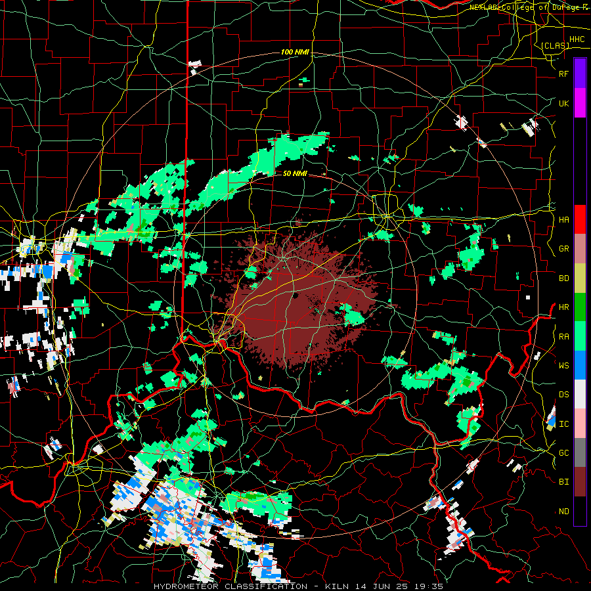The height and width of the screenshot is (591, 591).
Task: Click the UK legend label
Action: (x=564, y=104)
